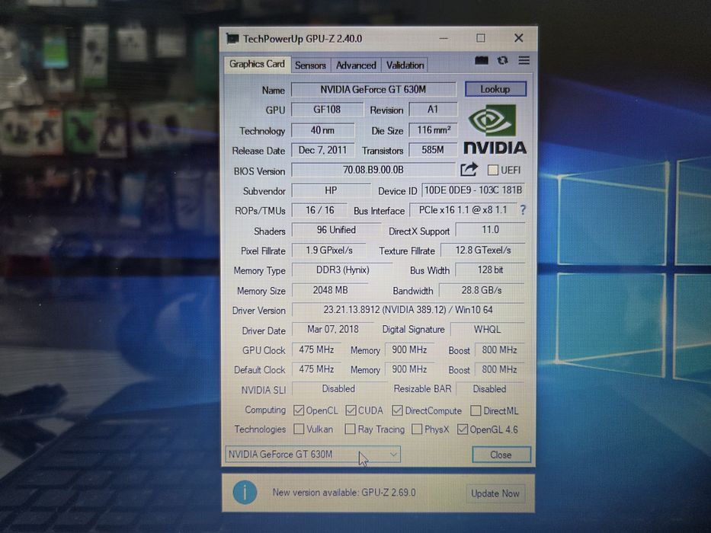This screenshot has height=533, width=711.
Task: Toggle the DirectML checkbox
Action: click(476, 411)
